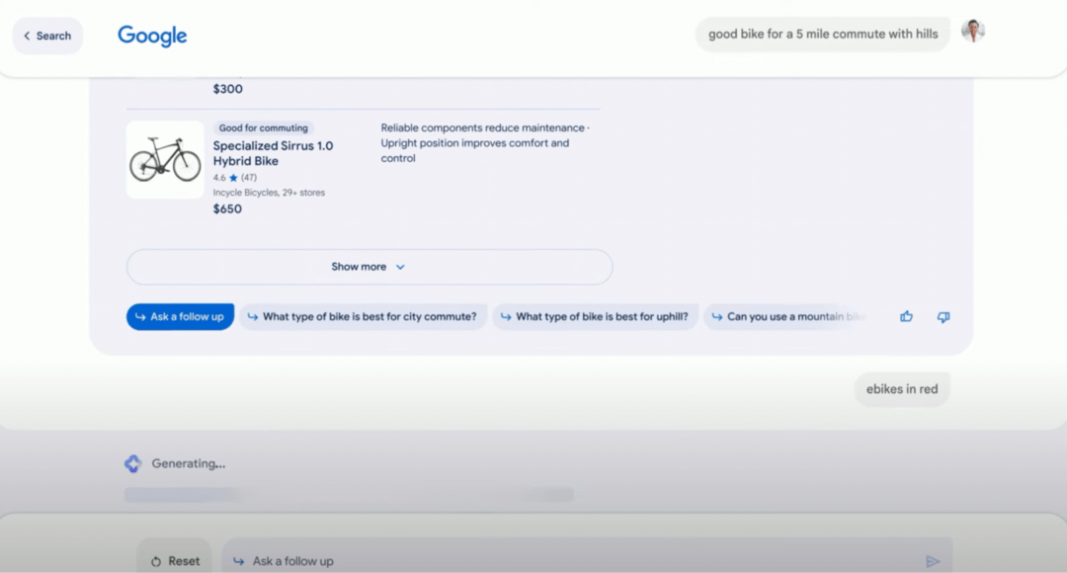1067x573 pixels.
Task: Go back using the Search button
Action: point(47,36)
